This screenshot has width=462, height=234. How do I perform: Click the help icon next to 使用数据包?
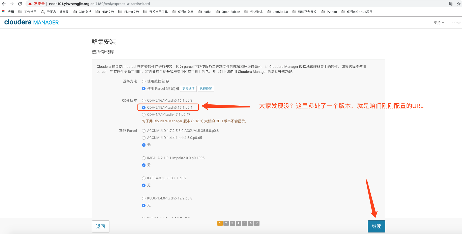click(167, 81)
